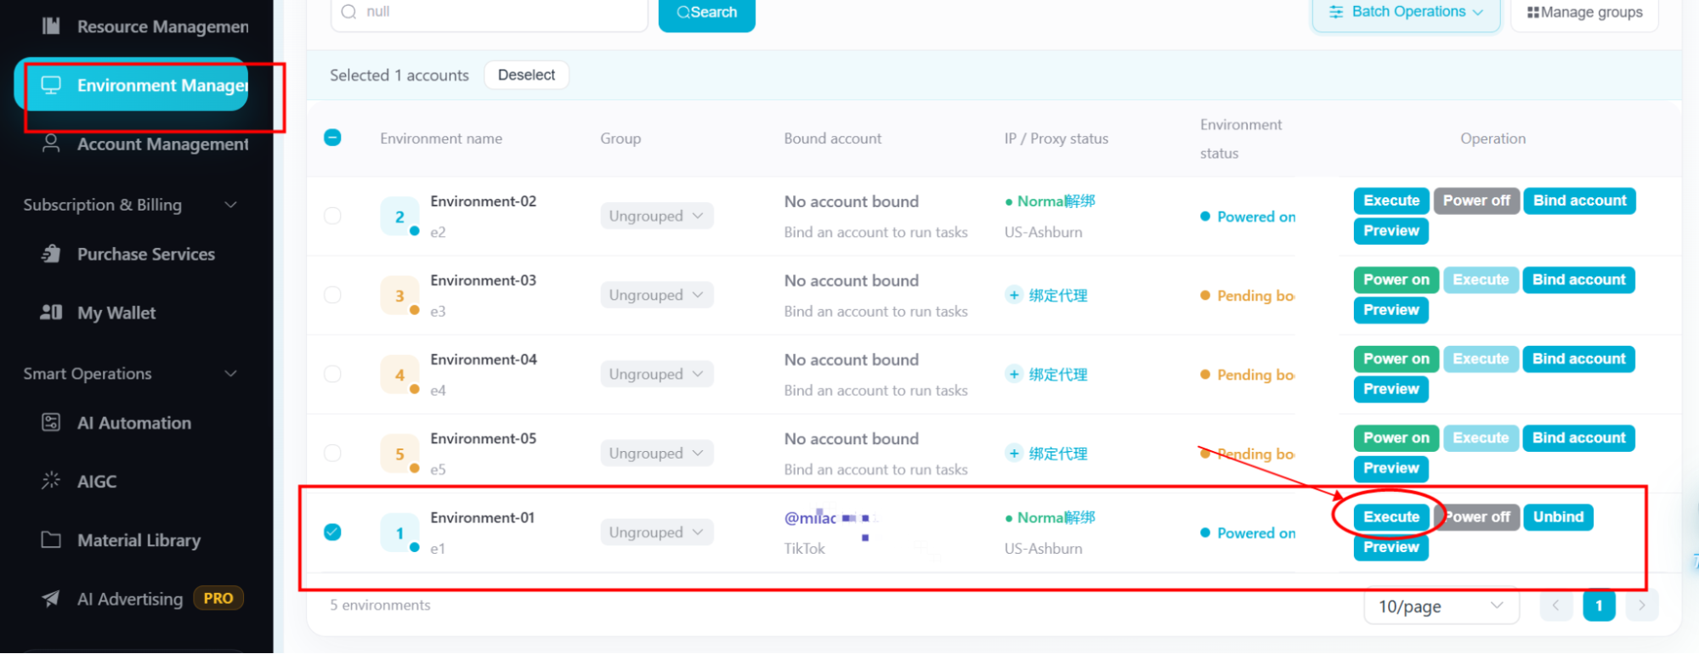Click the environment search input field
This screenshot has height=654, width=1699.
pyautogui.click(x=489, y=13)
